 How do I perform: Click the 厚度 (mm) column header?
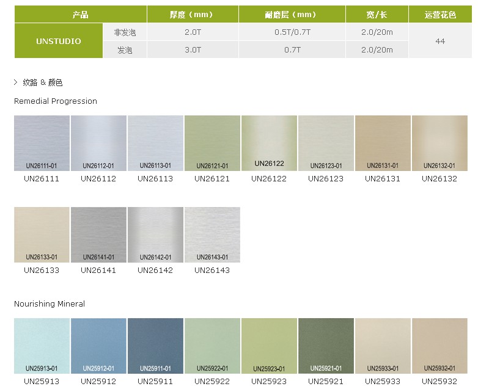(x=193, y=14)
